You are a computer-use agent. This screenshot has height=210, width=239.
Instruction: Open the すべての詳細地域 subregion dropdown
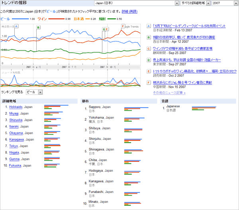click(195, 3)
